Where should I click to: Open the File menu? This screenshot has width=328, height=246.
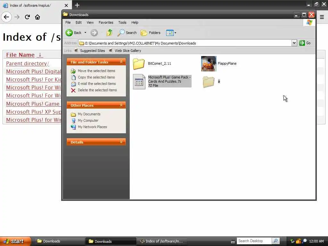[68, 22]
